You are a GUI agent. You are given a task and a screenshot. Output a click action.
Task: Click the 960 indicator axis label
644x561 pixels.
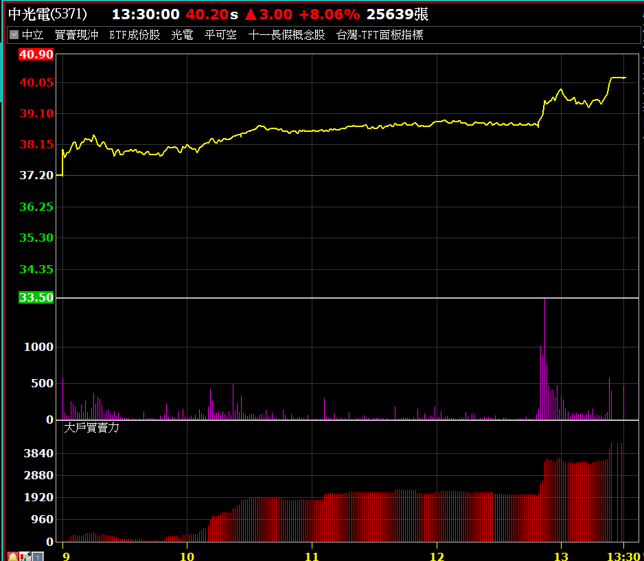point(43,520)
